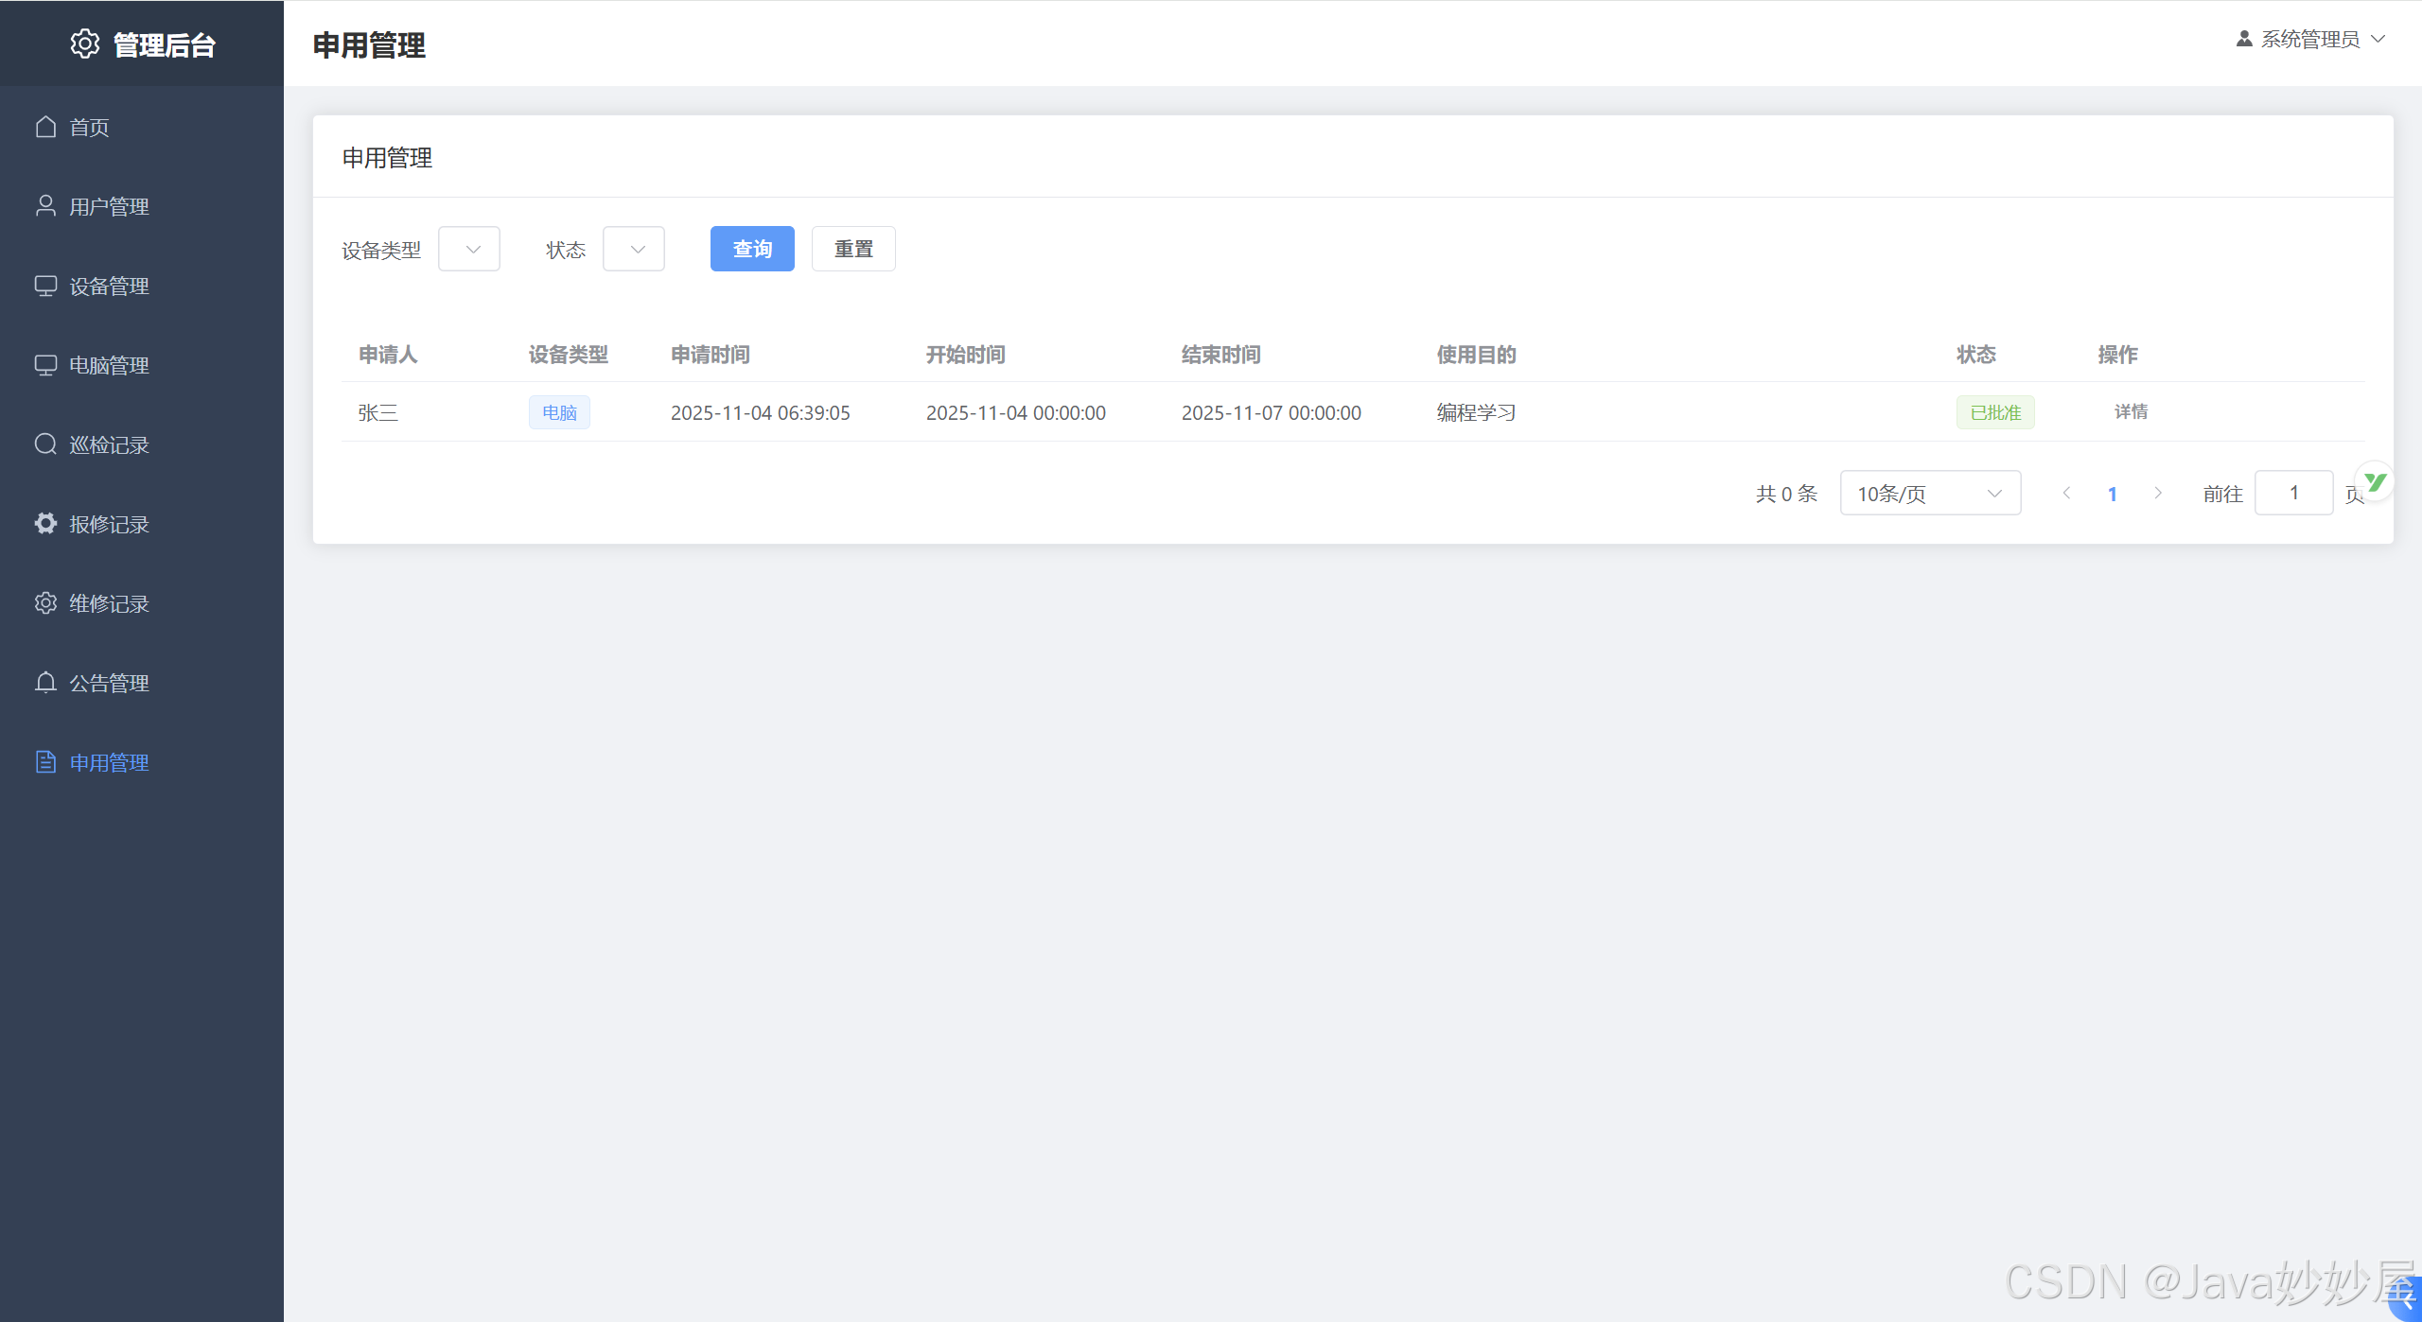Open the 报修记录 menu item
The image size is (2422, 1322).
(142, 524)
